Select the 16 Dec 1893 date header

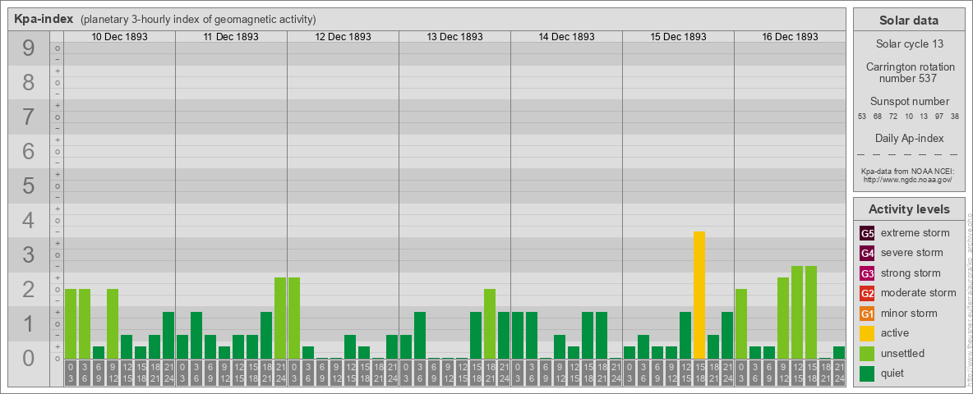[x=790, y=37]
